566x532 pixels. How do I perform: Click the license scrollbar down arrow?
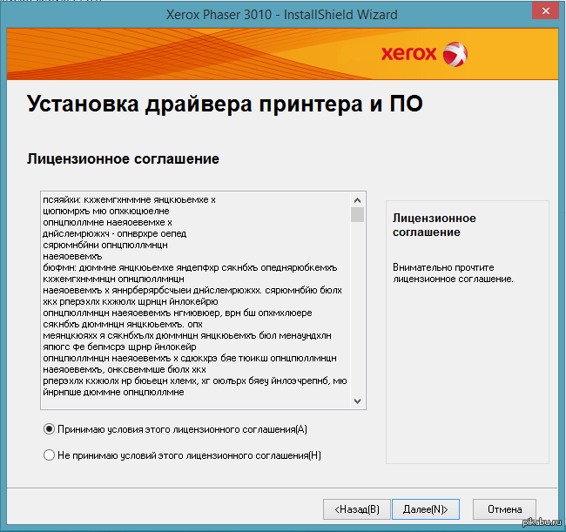pyautogui.click(x=357, y=401)
